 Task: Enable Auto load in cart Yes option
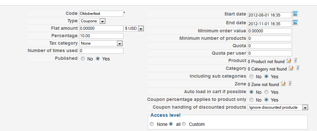[266, 92]
